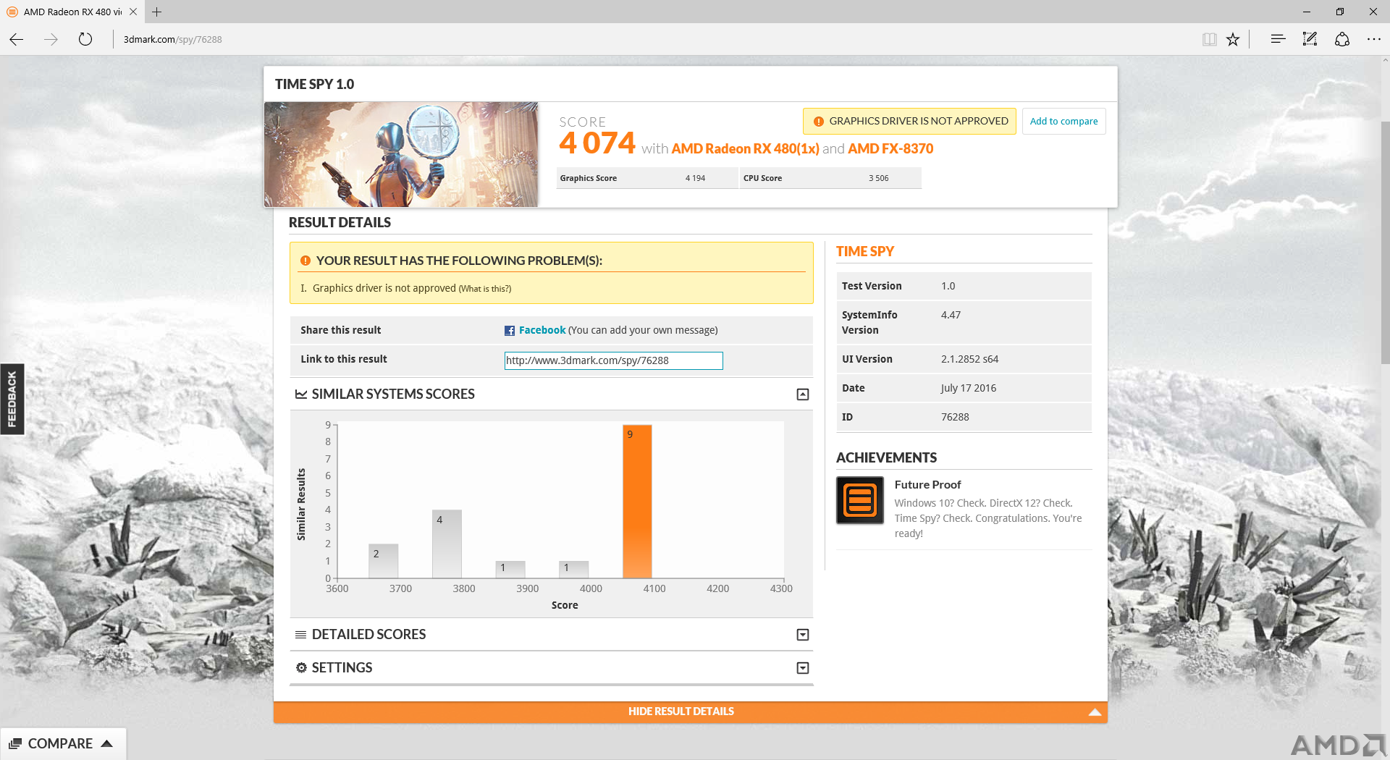Click the ID value 76288
The image size is (1390, 760).
point(955,417)
